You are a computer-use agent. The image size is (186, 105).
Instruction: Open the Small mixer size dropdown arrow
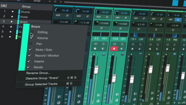(50, 1)
